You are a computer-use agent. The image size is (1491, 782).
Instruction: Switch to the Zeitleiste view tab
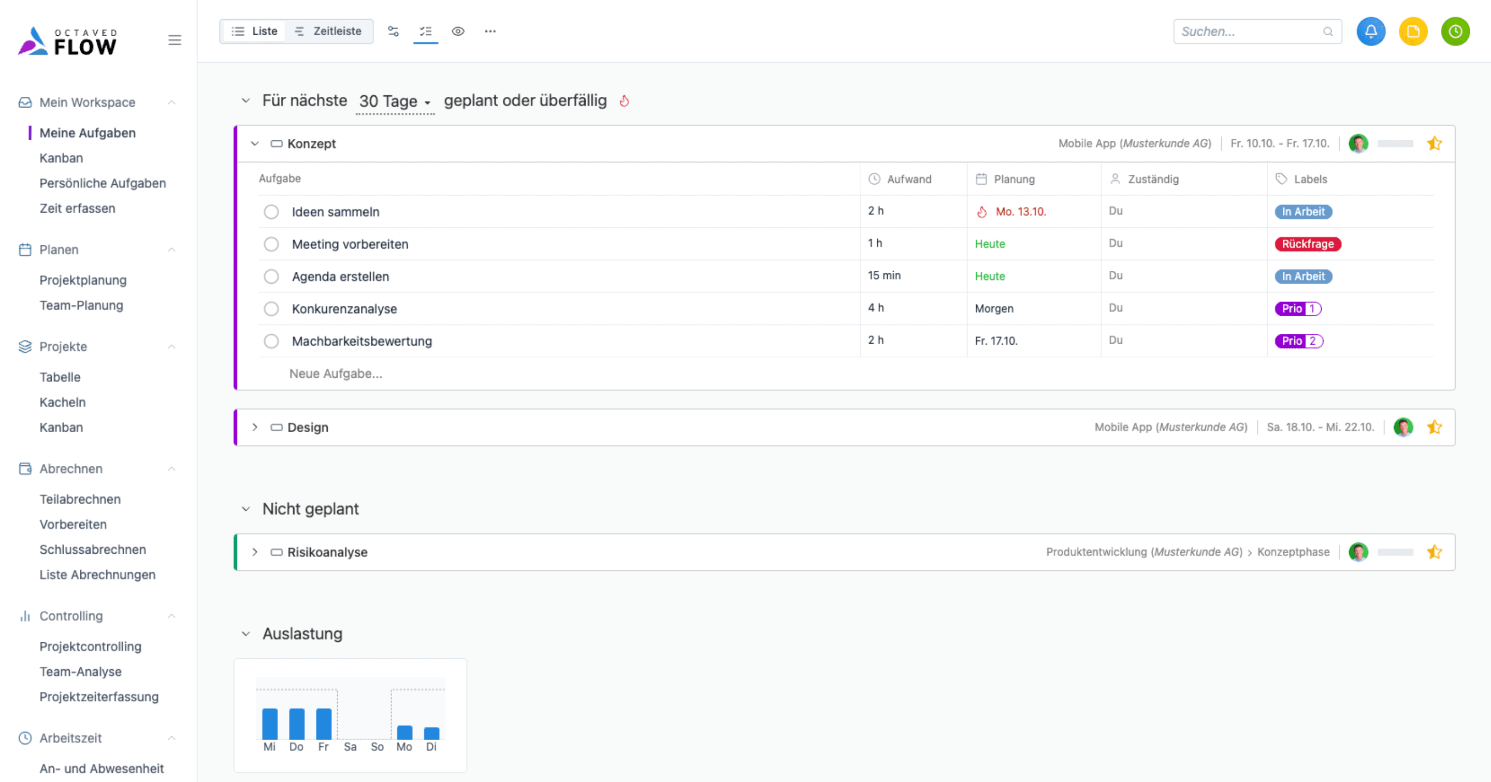tap(328, 31)
